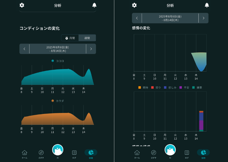228x162 pixels.
Task: Click the blue segment of stacked bar
Action: click(x=201, y=116)
